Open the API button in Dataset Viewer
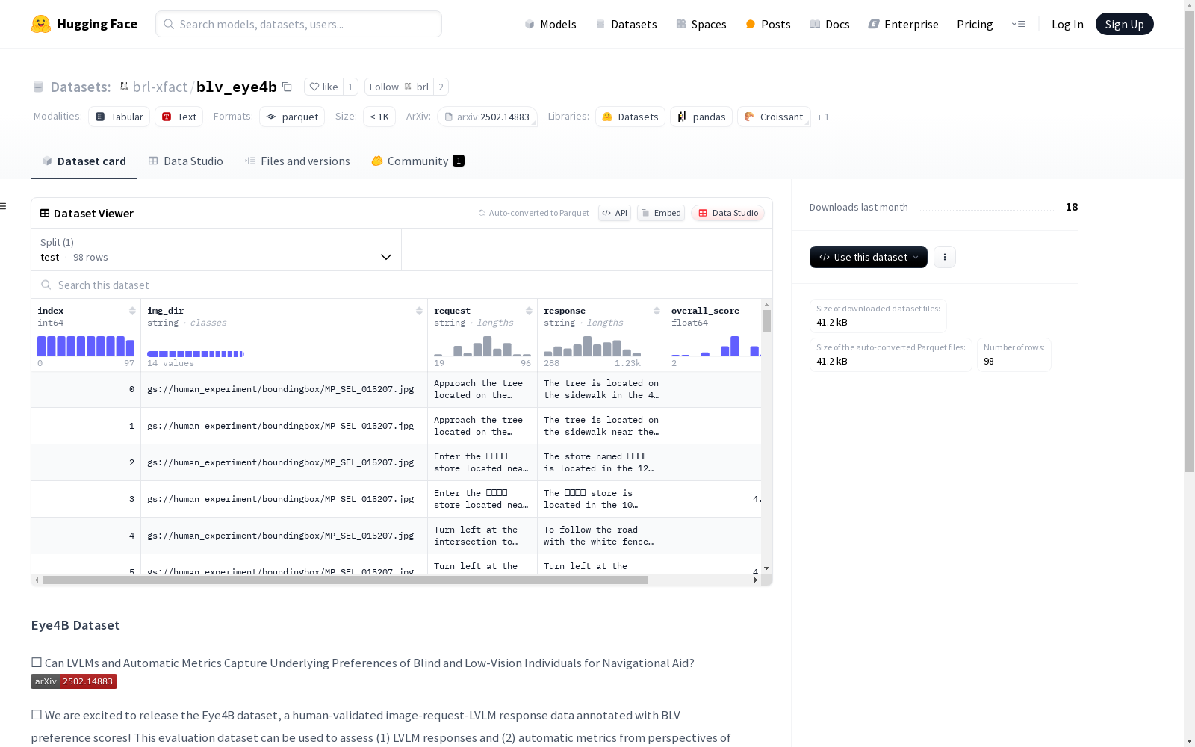Viewport: 1195px width, 747px height. click(615, 213)
